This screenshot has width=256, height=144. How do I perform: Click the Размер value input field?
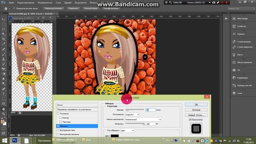(x=150, y=110)
